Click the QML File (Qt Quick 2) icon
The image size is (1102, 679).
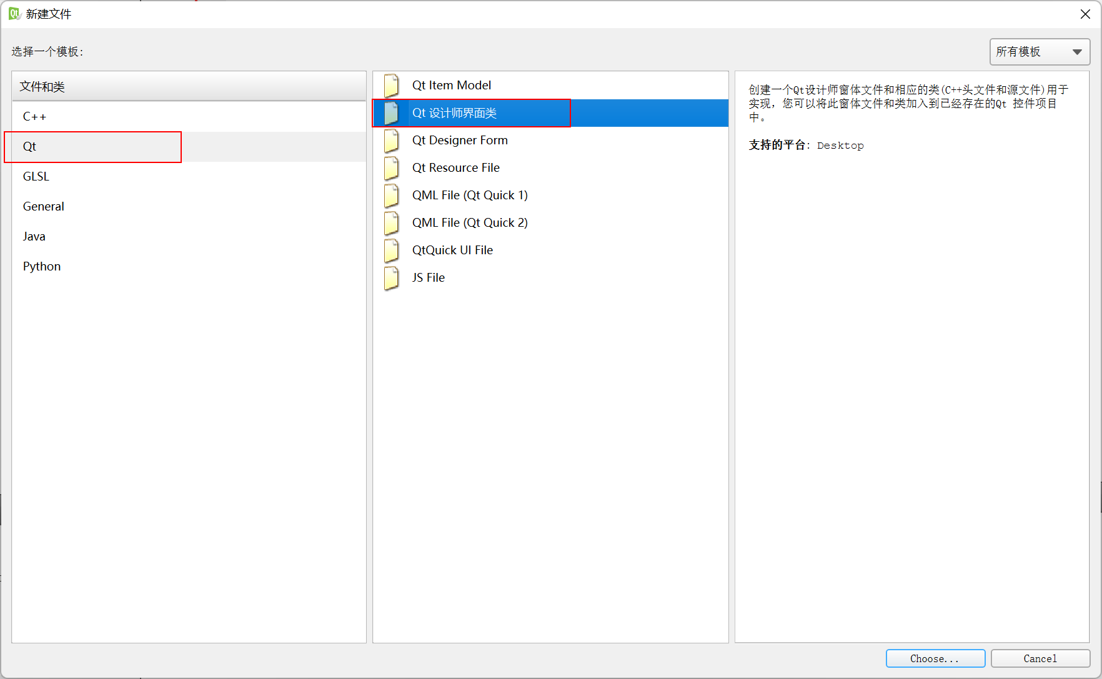[x=392, y=223]
